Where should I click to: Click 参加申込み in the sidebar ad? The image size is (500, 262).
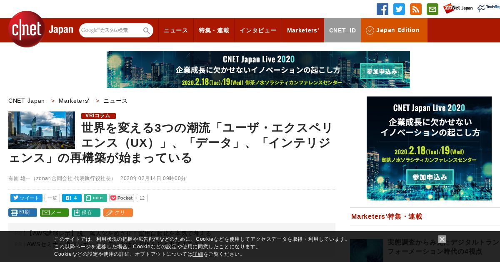pos(430,177)
